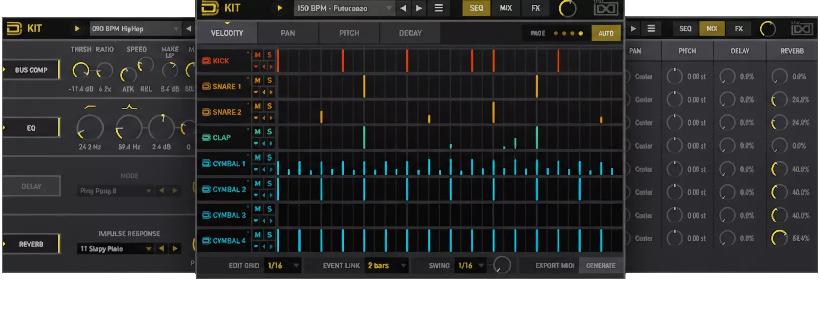Screen dimensions: 820x321
Task: Open the Ping Pong 8 delay mode dropdown
Action: [115, 191]
